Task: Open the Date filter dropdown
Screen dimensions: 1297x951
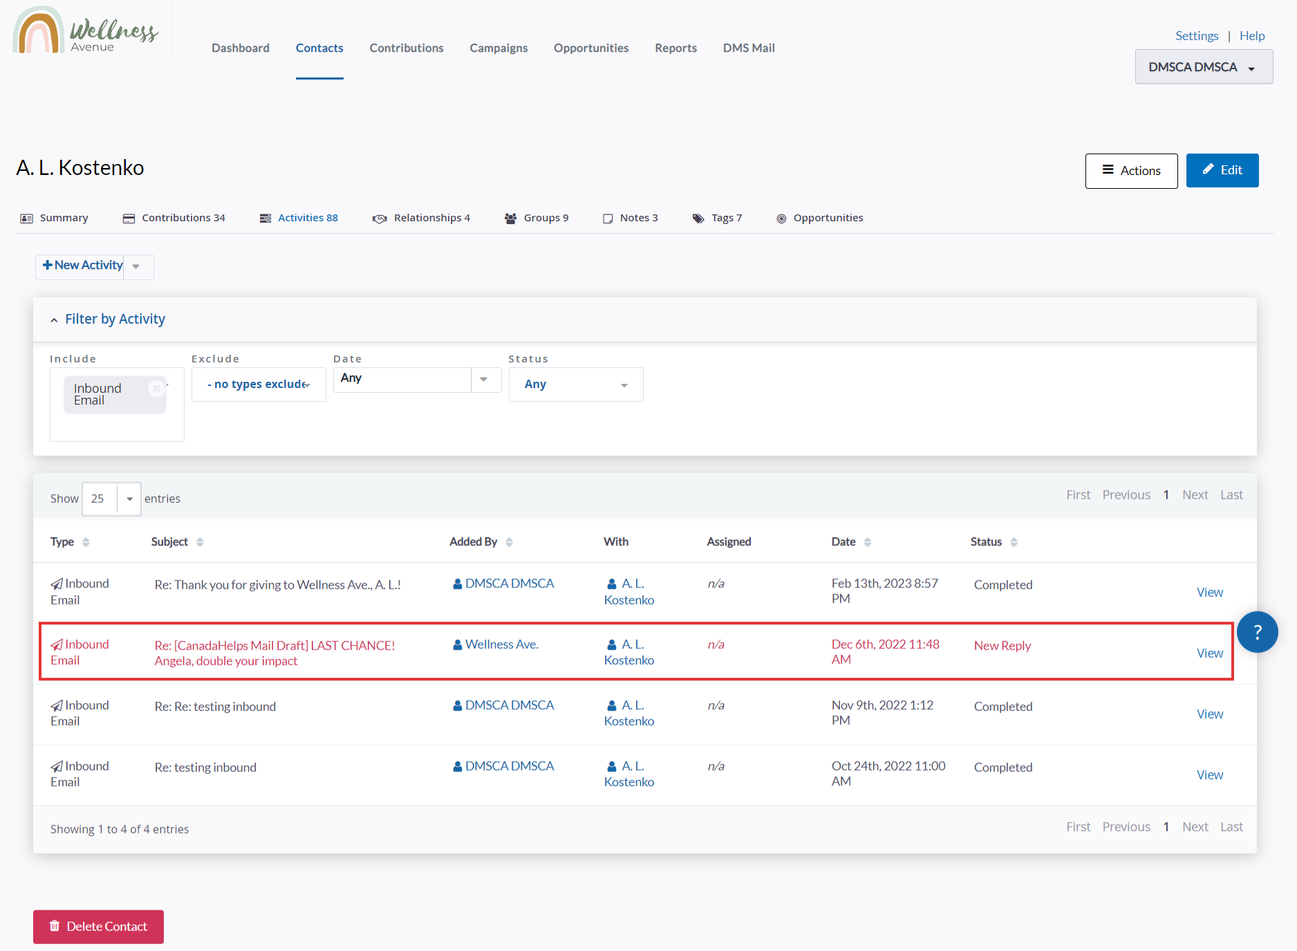Action: coord(484,379)
